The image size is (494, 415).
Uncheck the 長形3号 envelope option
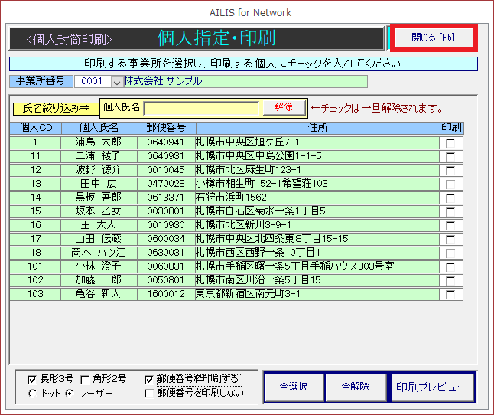point(32,379)
